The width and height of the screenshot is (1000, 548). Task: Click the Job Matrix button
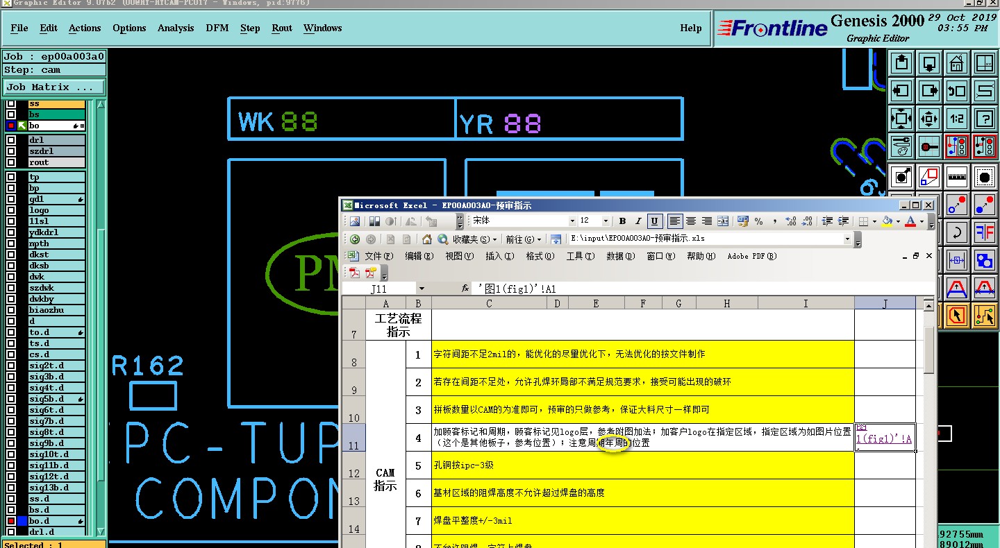tap(53, 87)
